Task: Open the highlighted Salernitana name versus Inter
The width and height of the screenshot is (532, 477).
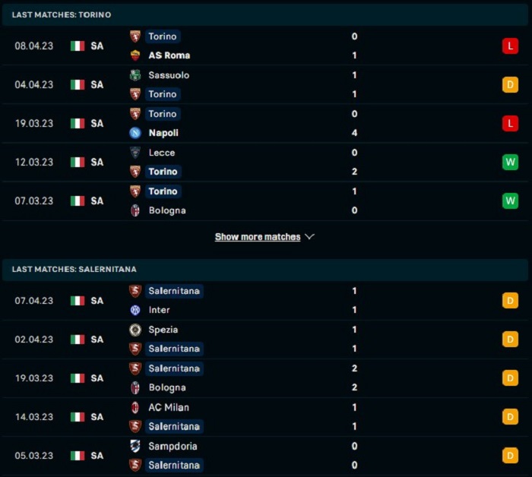Action: point(174,291)
